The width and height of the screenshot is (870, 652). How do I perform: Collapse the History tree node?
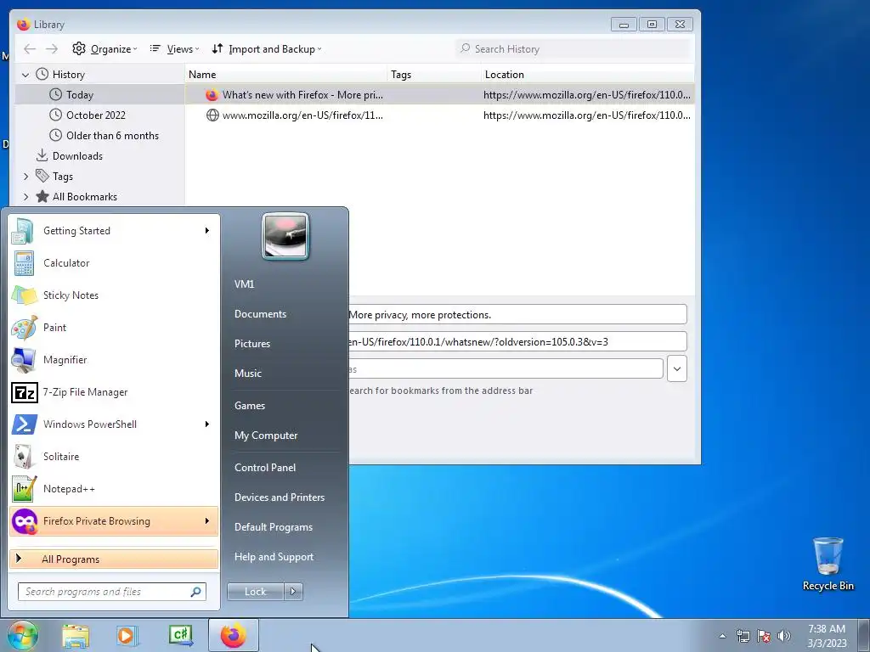(25, 75)
